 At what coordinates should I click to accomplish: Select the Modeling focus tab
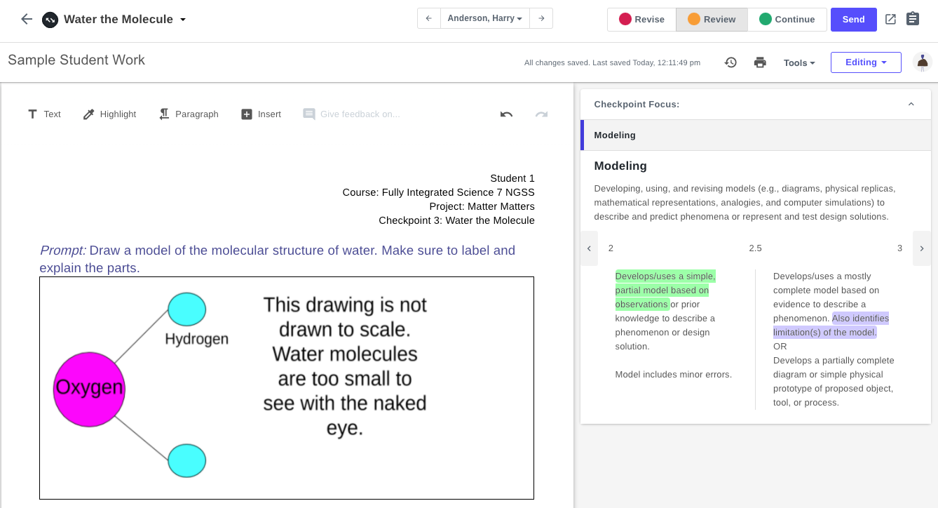tap(756, 135)
